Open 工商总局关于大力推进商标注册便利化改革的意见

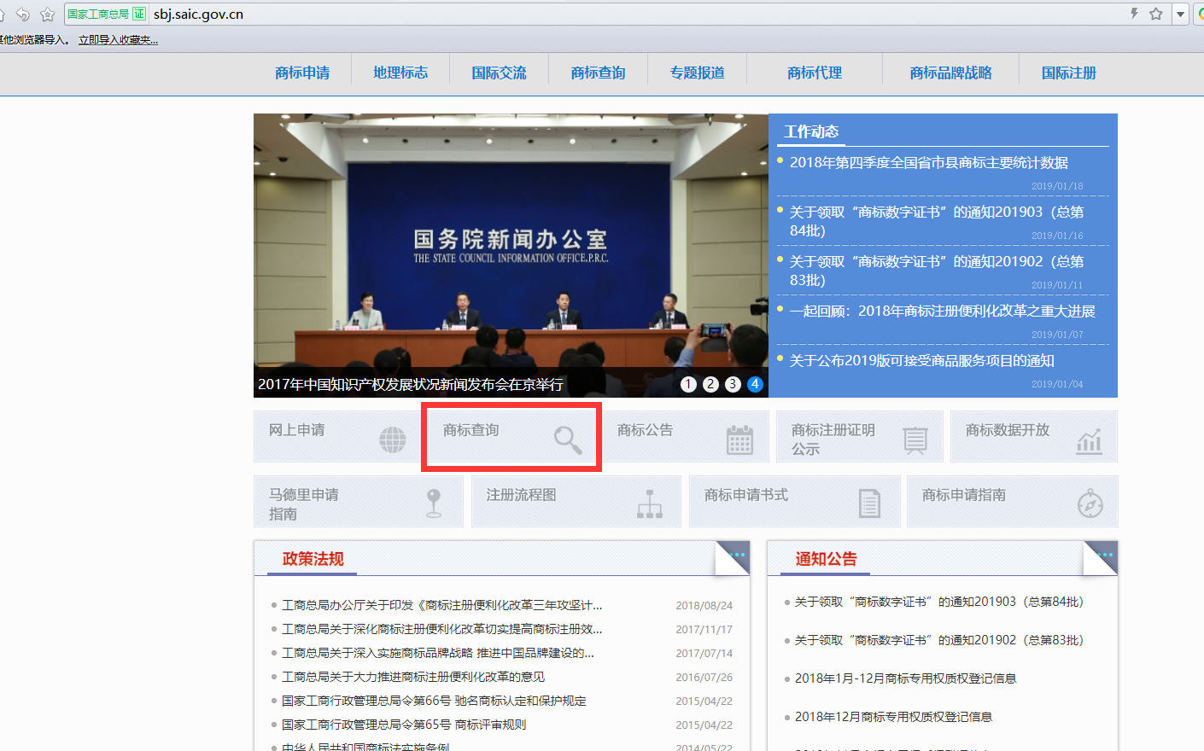tap(413, 677)
